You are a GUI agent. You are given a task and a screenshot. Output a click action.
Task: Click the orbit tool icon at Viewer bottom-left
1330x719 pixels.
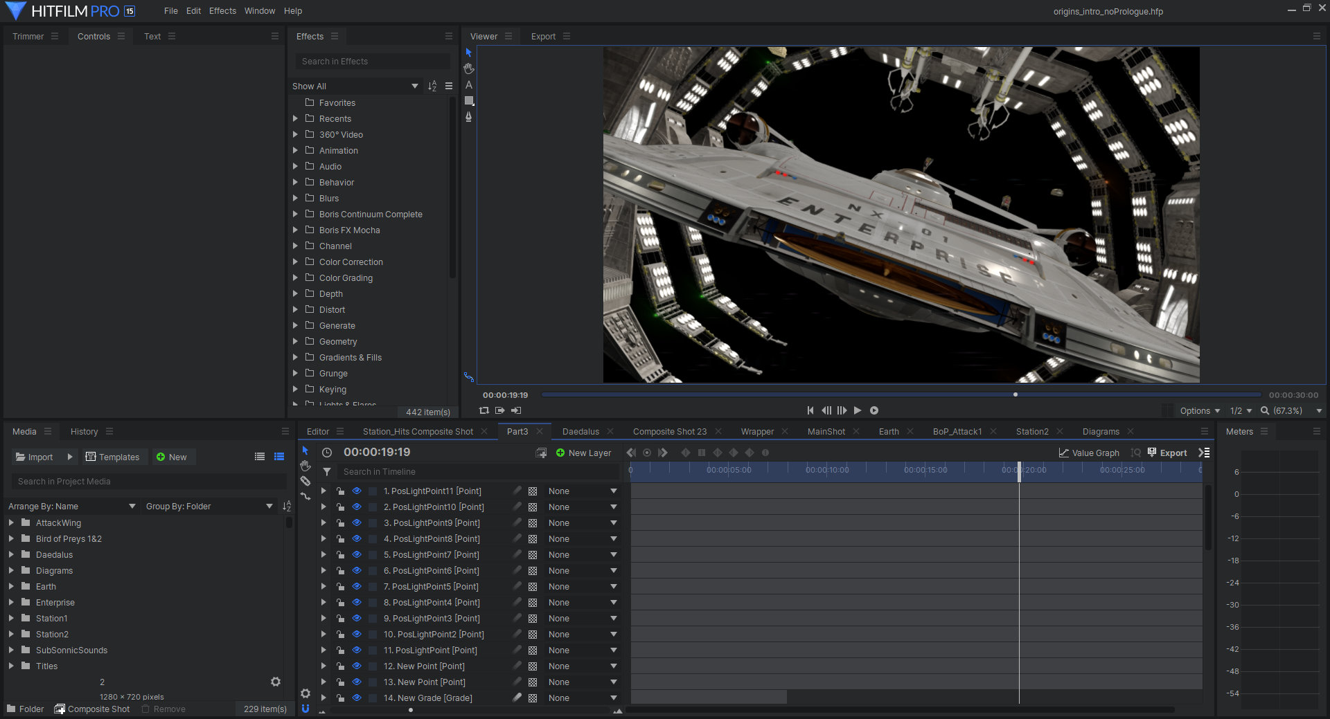pyautogui.click(x=469, y=377)
